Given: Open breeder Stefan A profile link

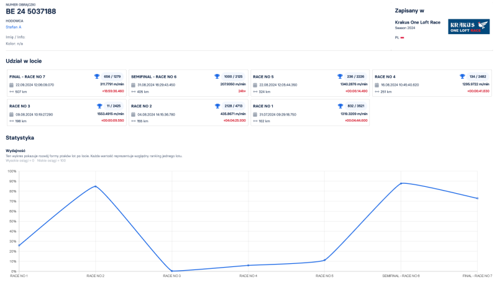Looking at the screenshot, I should pos(14,27).
